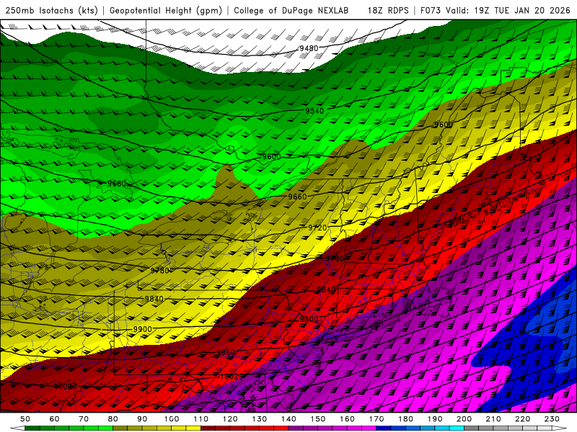This screenshot has height=432, width=577.
Task: Pick the bright yellow swatch just before 110
Action: 193,428
